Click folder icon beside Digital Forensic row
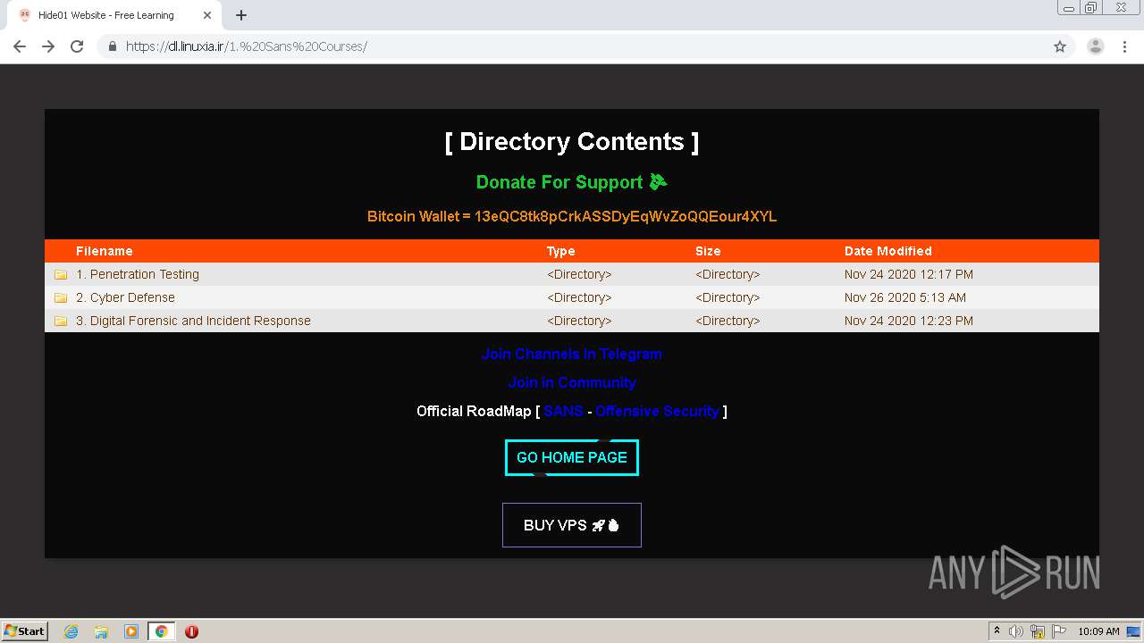 pyautogui.click(x=61, y=321)
